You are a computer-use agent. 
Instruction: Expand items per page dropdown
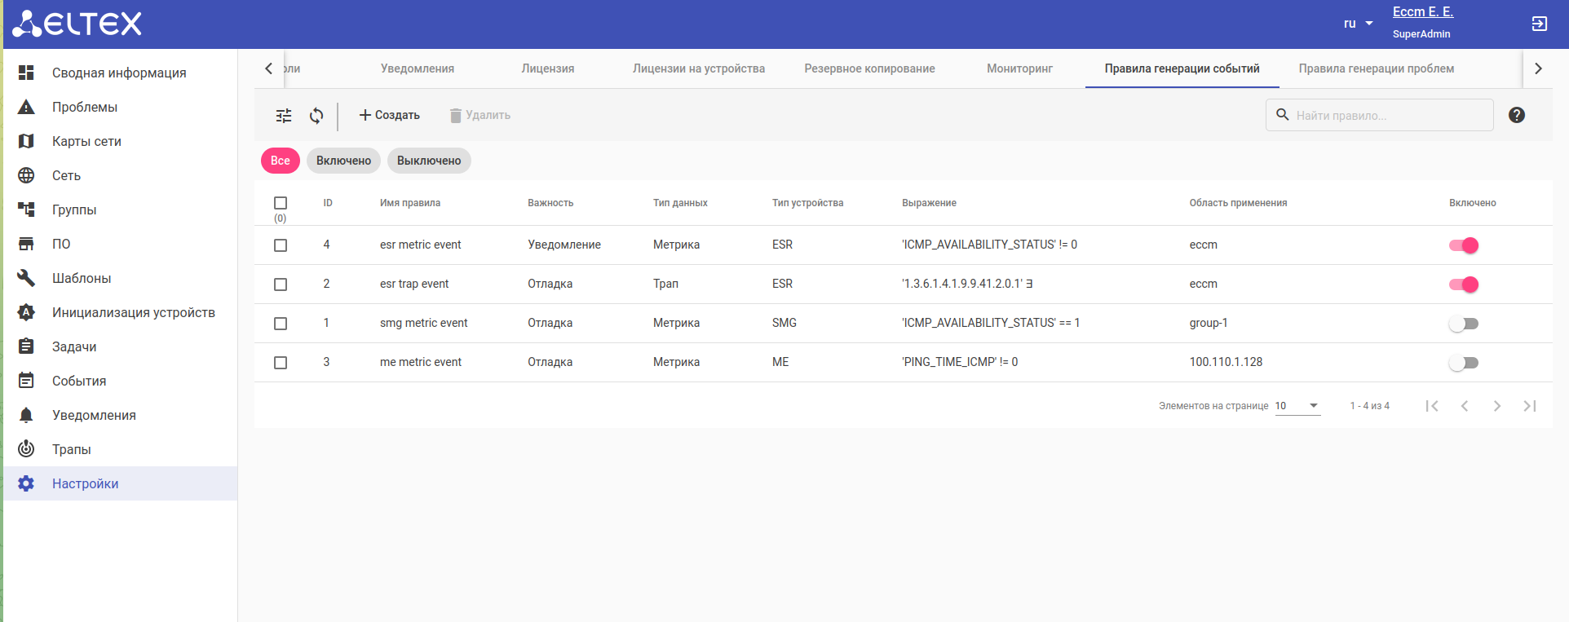click(1297, 406)
